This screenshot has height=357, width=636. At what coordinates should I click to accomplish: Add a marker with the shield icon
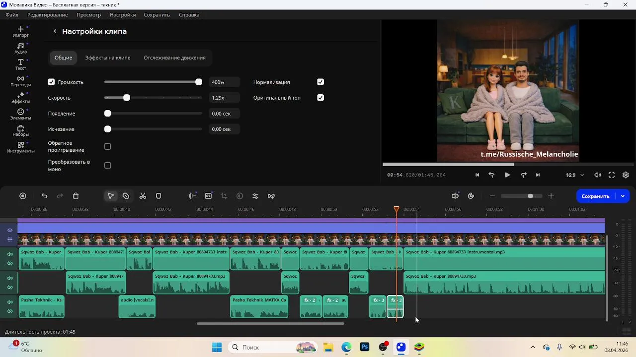point(159,196)
